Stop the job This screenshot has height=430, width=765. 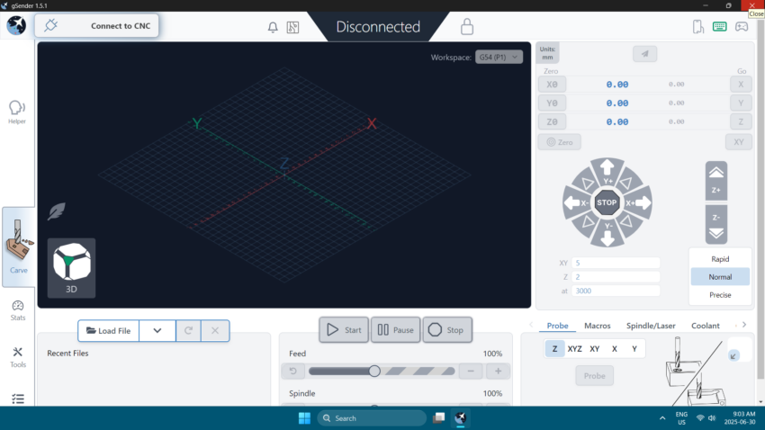447,330
